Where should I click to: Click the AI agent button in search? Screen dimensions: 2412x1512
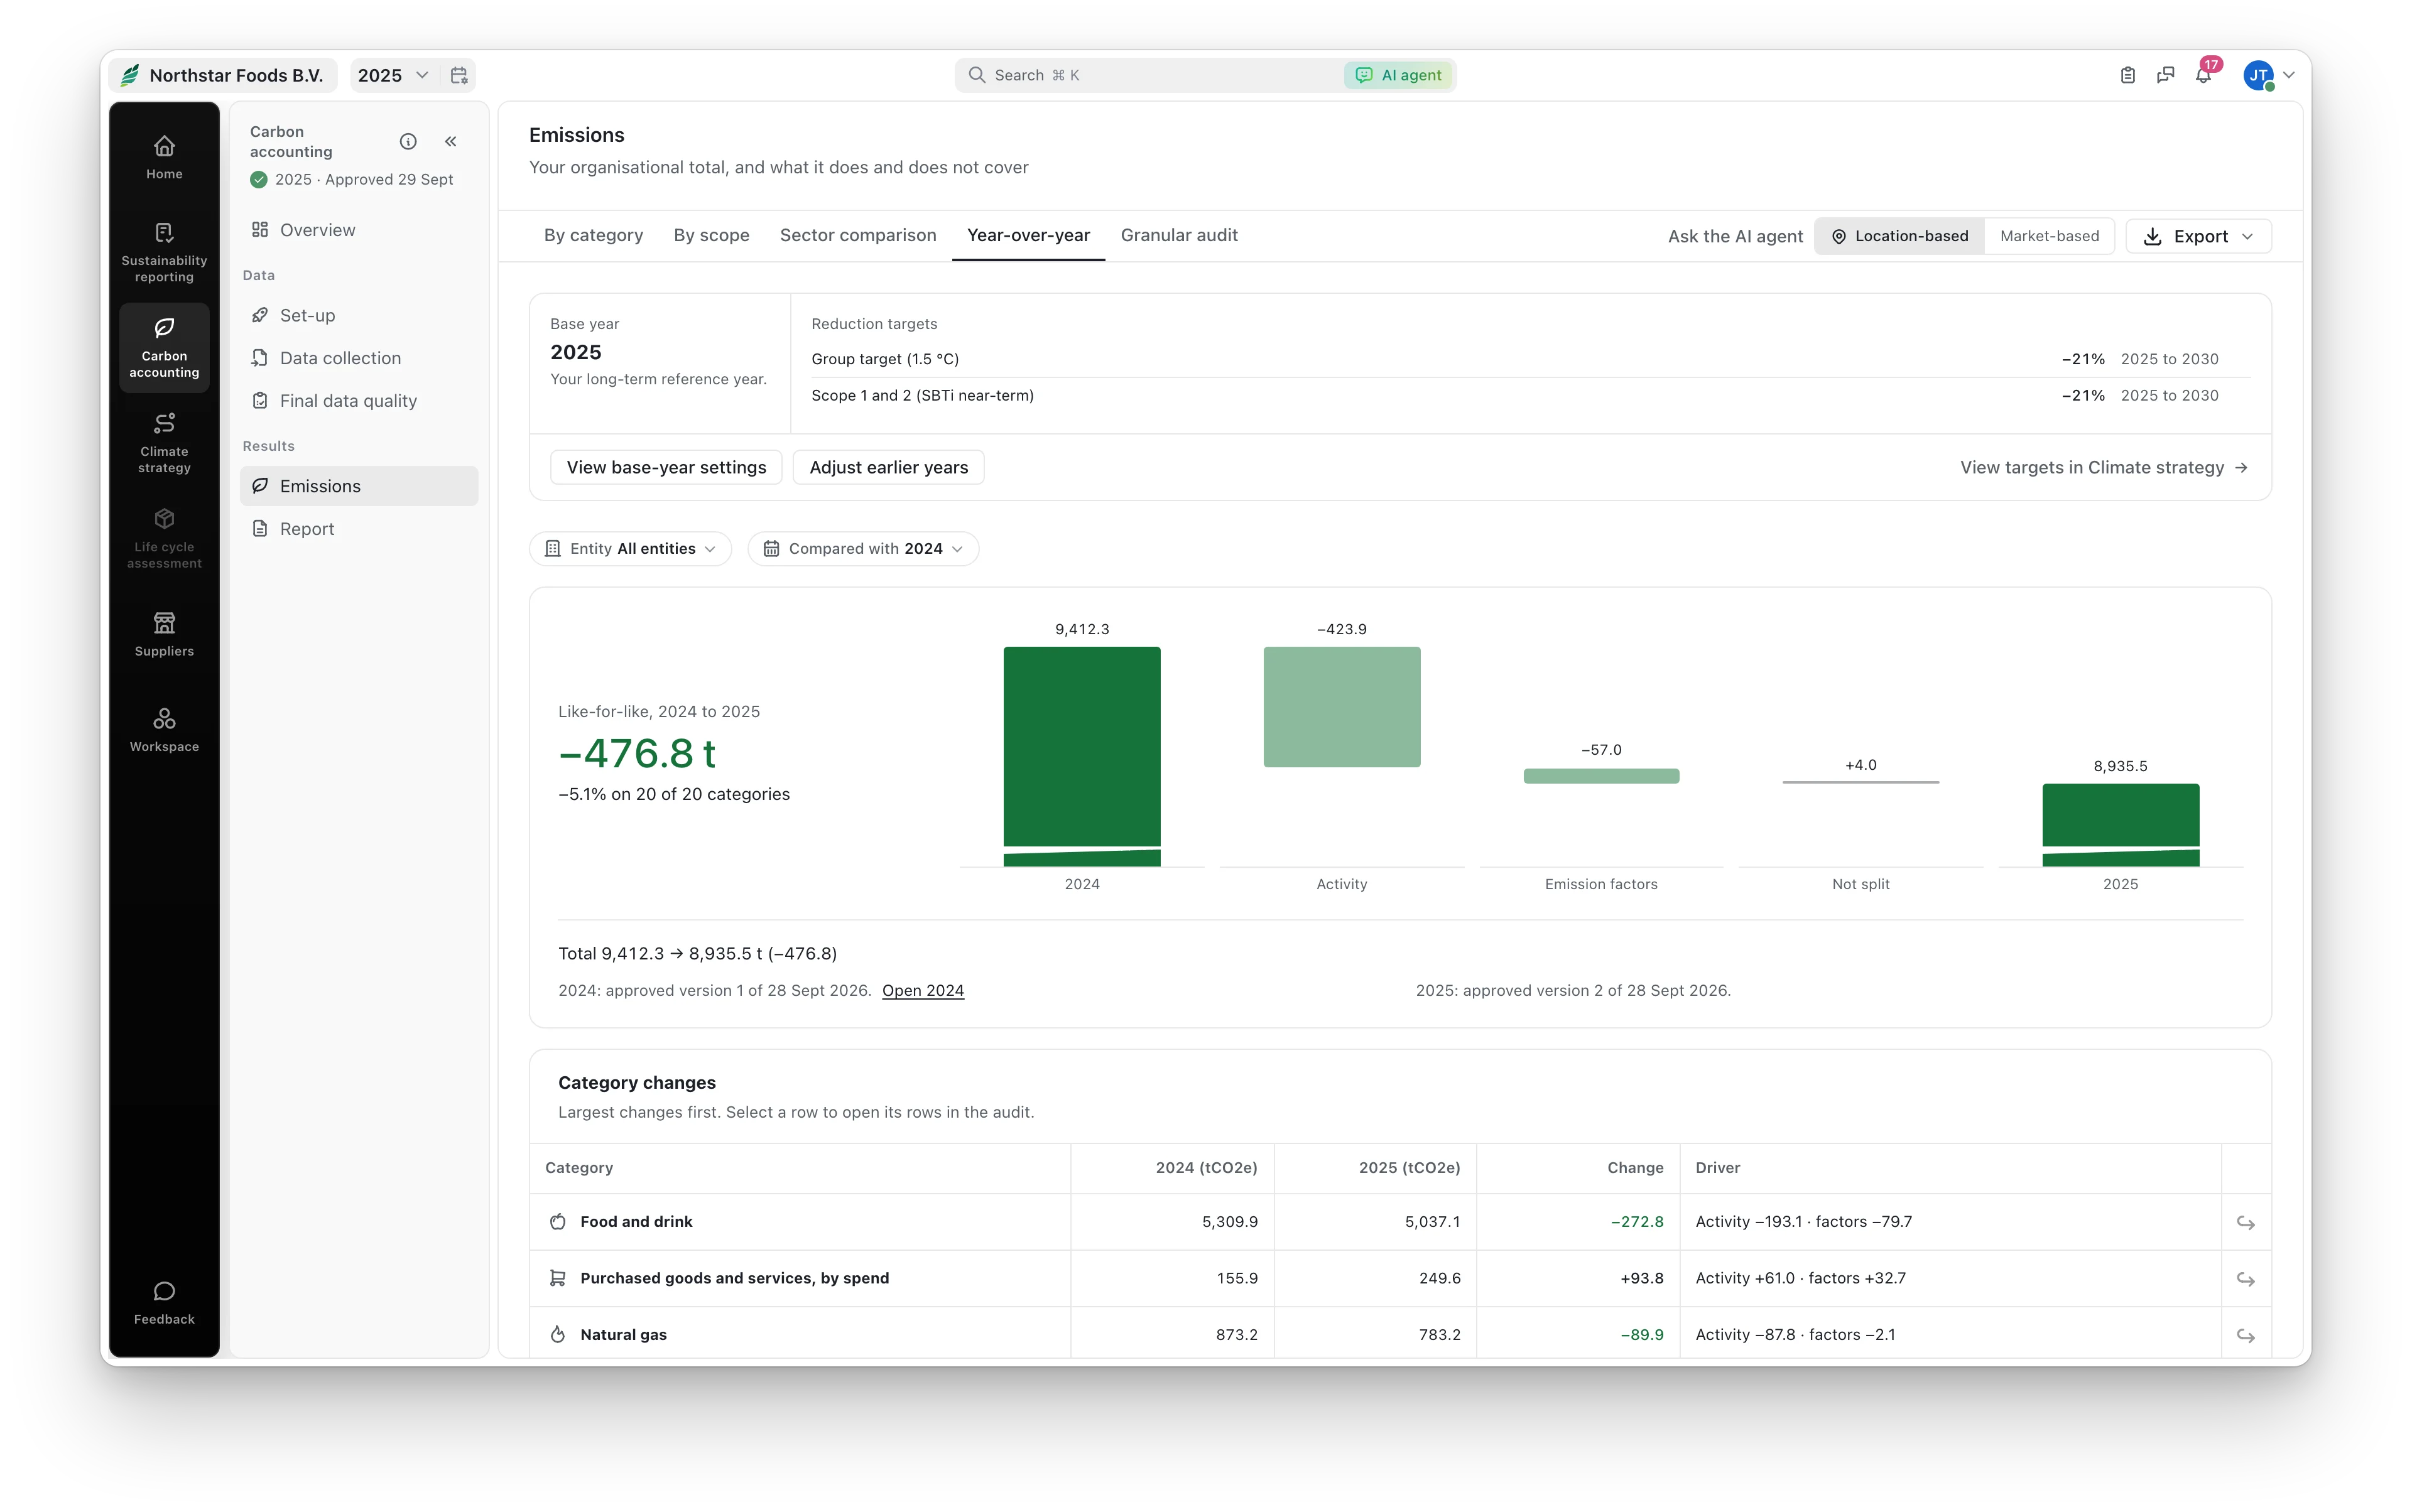1399,75
